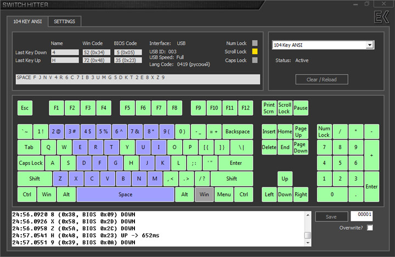This screenshot has width=395, height=257.
Task: Click the Save log button
Action: tap(331, 217)
